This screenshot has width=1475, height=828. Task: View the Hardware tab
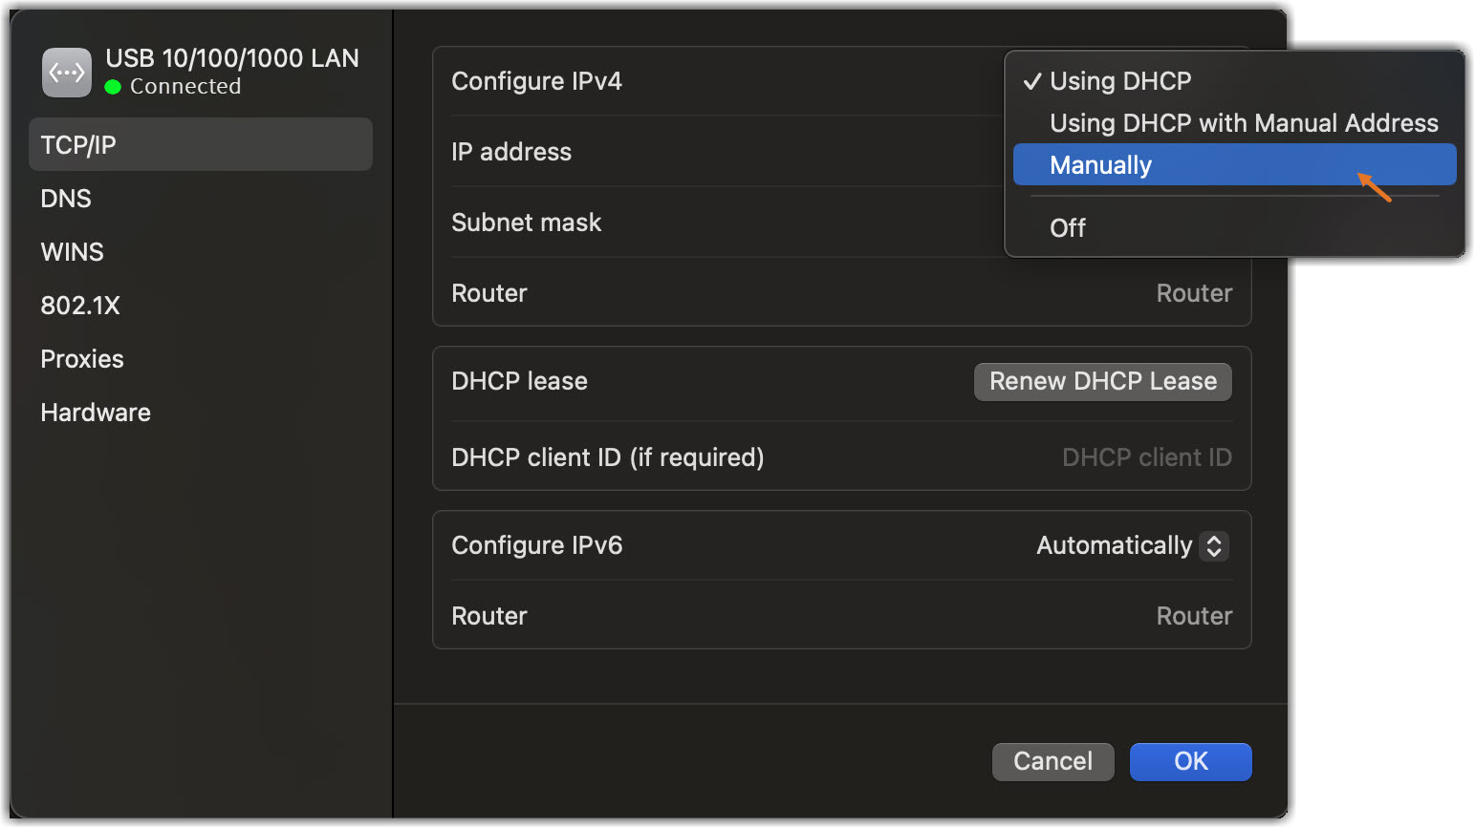click(x=96, y=413)
